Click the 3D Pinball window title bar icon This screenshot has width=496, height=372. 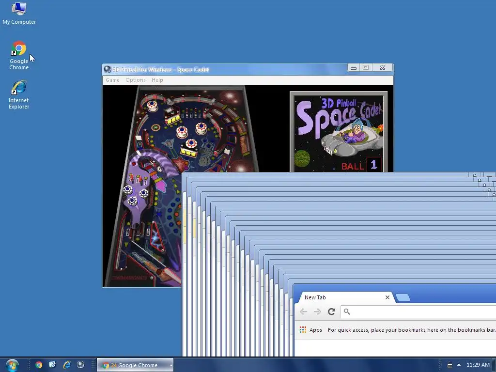[x=107, y=69]
